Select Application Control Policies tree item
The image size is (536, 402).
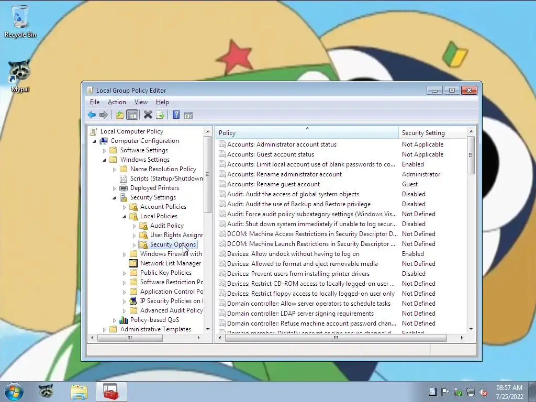pyautogui.click(x=172, y=292)
